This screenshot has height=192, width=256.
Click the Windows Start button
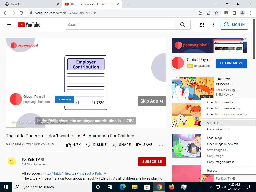tap(6, 187)
